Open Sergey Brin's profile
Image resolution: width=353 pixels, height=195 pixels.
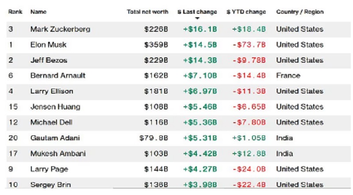click(50, 184)
